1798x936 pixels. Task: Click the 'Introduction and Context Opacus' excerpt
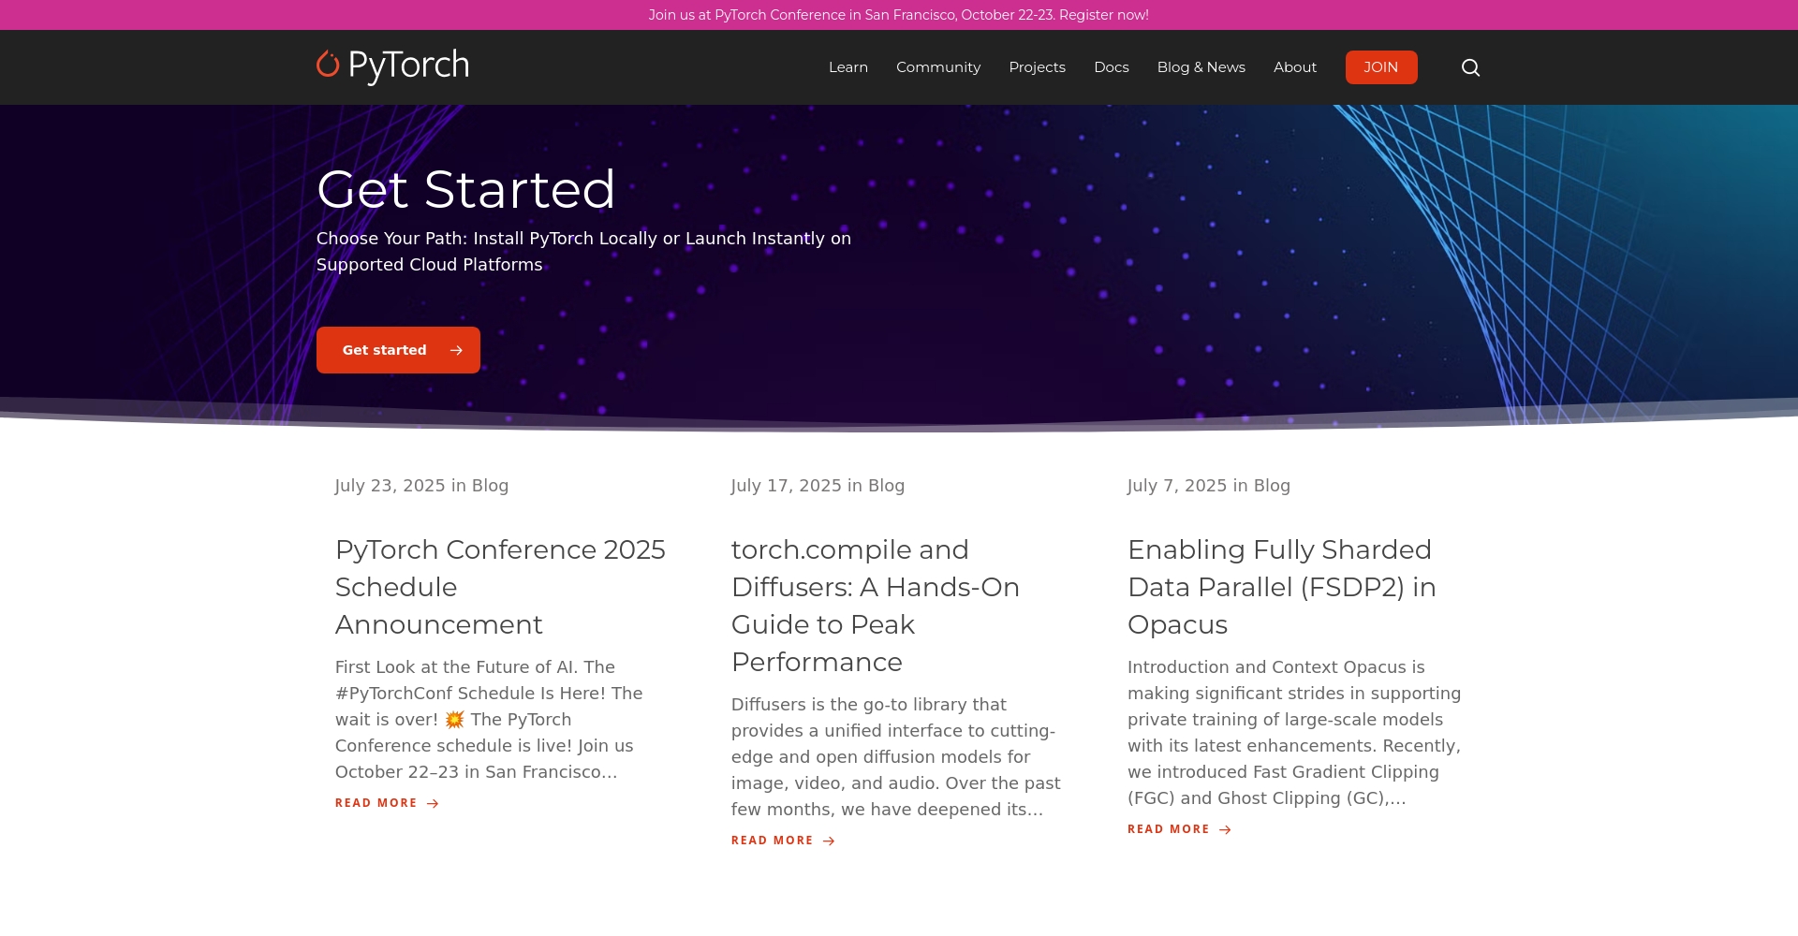[x=1294, y=733]
